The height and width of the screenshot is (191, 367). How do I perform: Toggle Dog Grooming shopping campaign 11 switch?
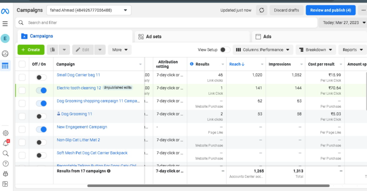tap(41, 103)
